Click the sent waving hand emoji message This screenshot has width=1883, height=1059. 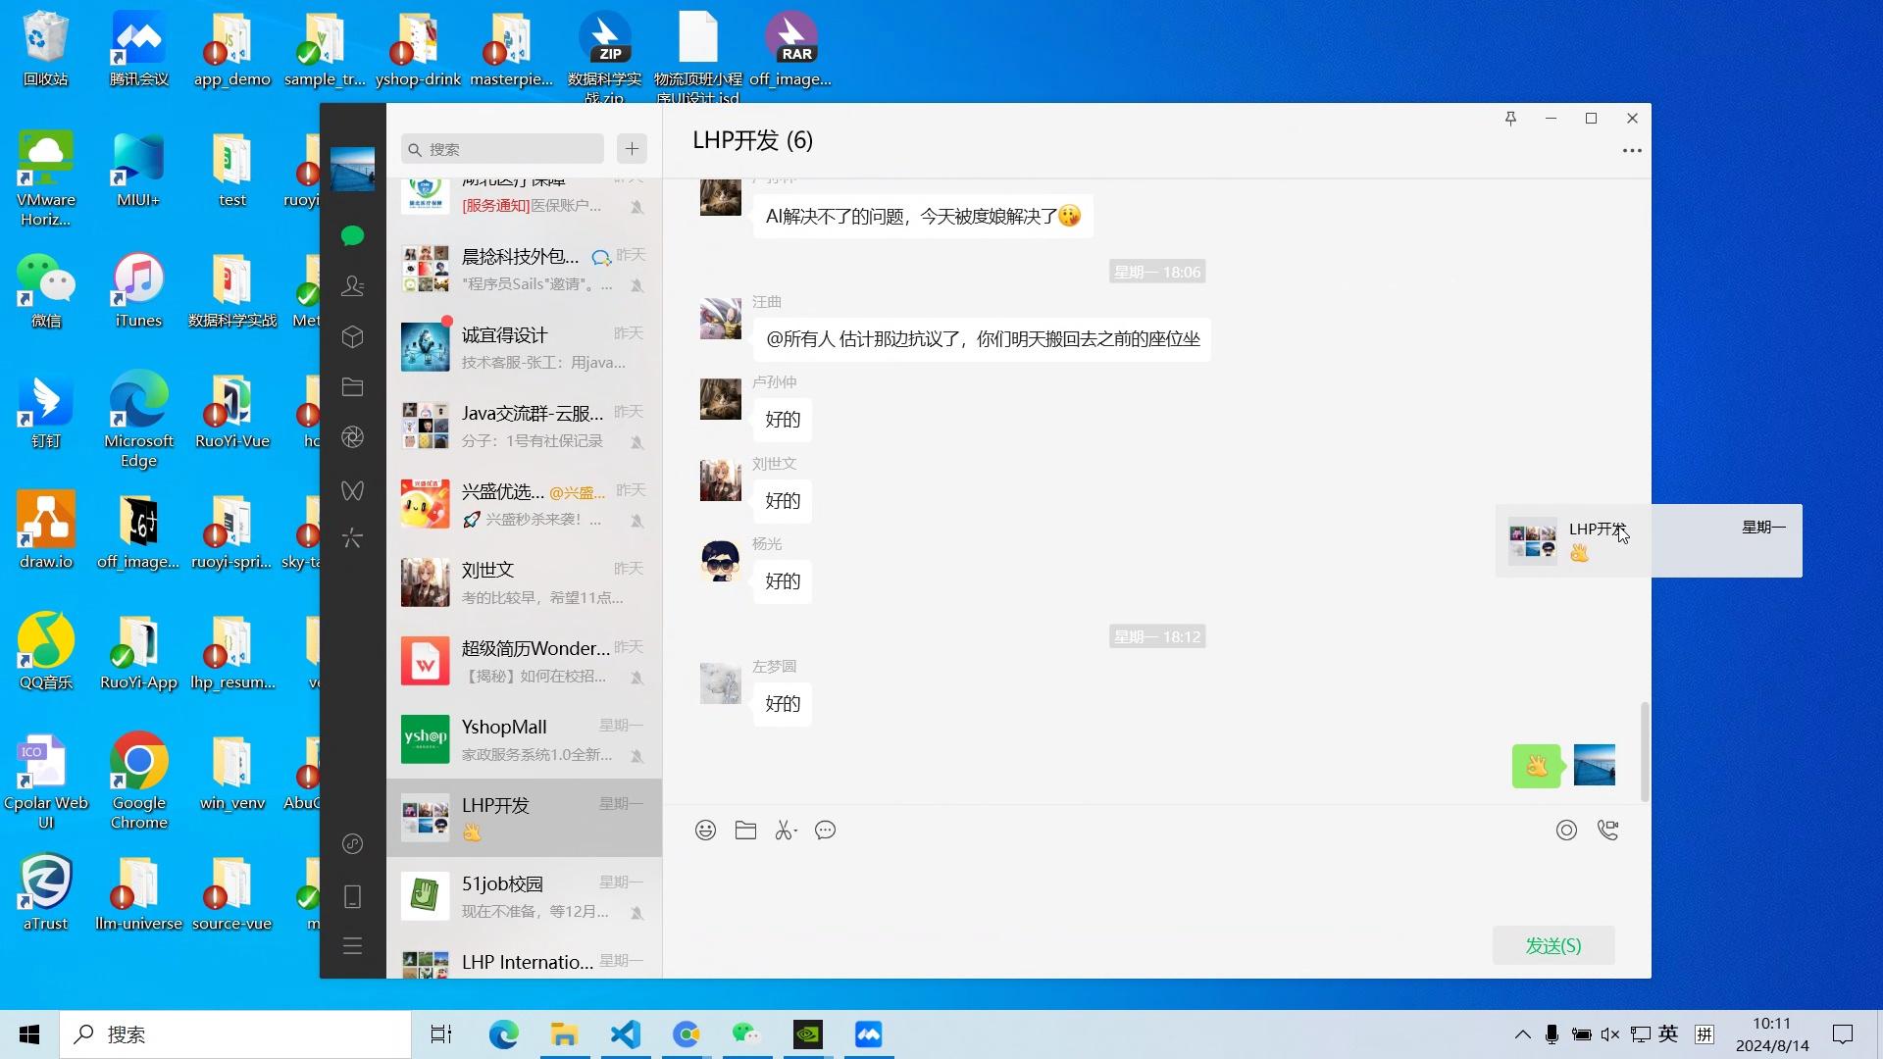[1537, 766]
